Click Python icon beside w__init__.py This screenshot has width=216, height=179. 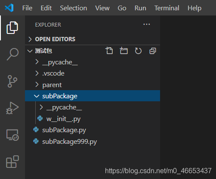(x=40, y=118)
